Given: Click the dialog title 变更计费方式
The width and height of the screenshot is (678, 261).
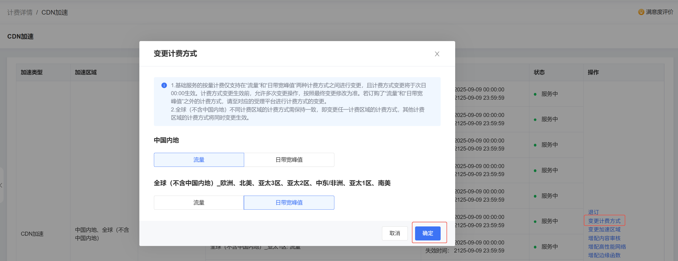Looking at the screenshot, I should click(x=175, y=54).
